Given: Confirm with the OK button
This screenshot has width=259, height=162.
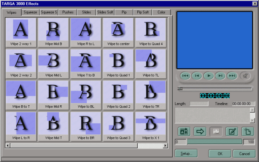Looking at the screenshot, I should coord(220,154).
